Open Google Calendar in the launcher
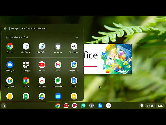The height and width of the screenshot is (125, 166). [x=74, y=65]
